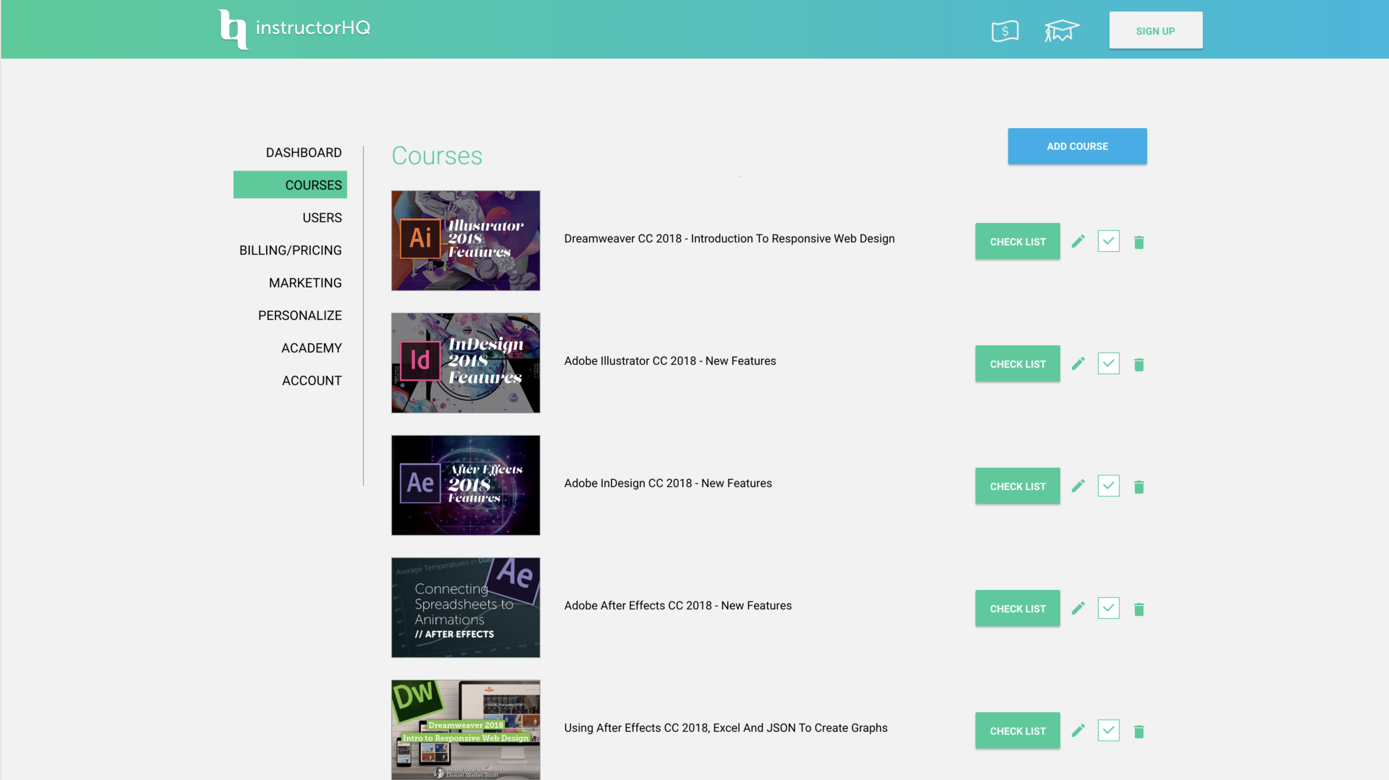Toggle the checkmark for Dreamweaver CC 2018 course

coord(1109,241)
